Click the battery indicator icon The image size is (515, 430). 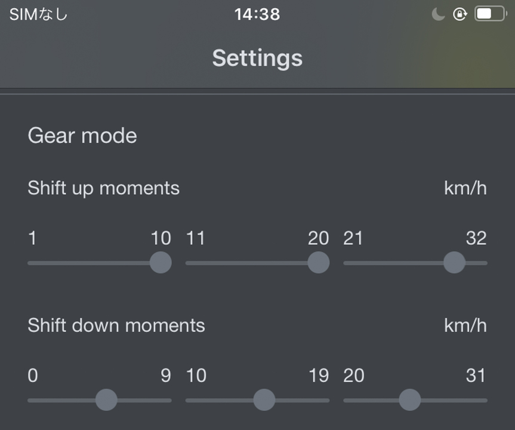(x=491, y=14)
